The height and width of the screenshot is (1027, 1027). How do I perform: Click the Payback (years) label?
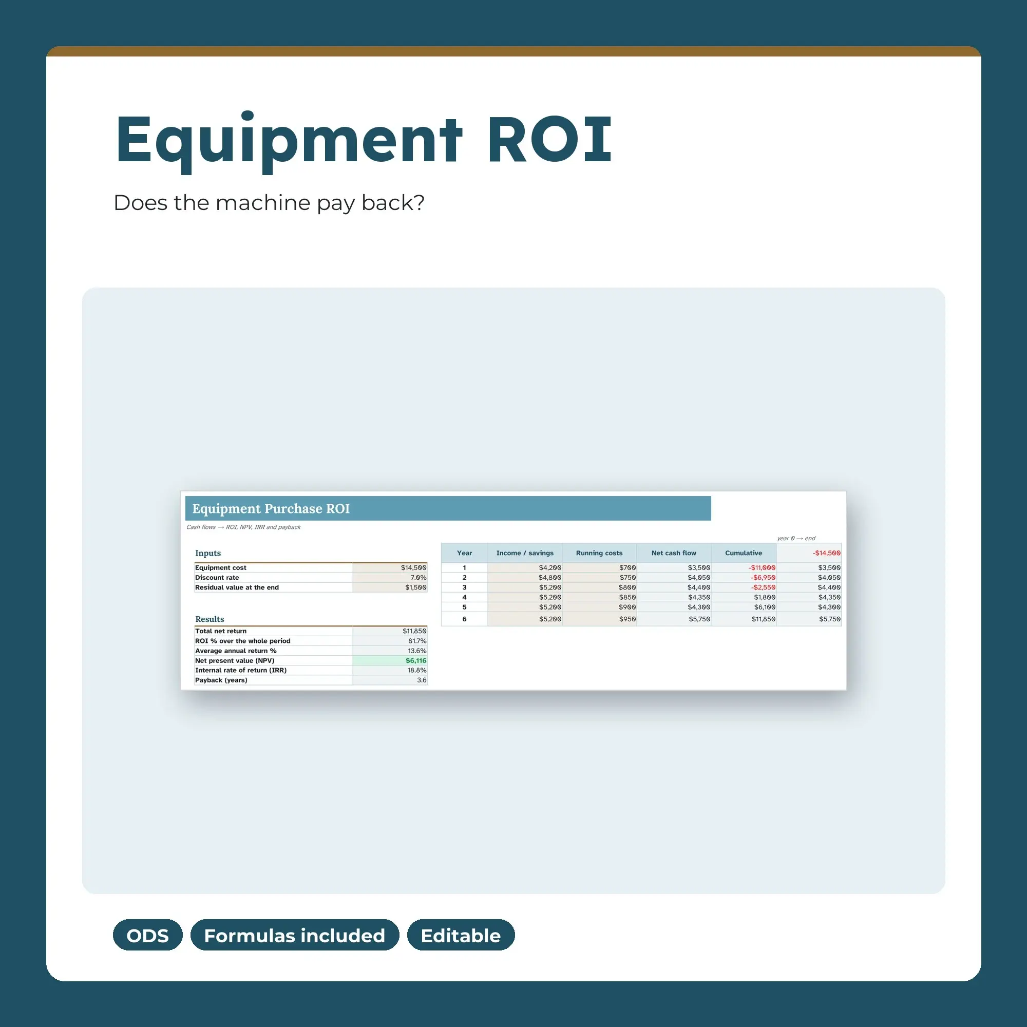pos(221,680)
